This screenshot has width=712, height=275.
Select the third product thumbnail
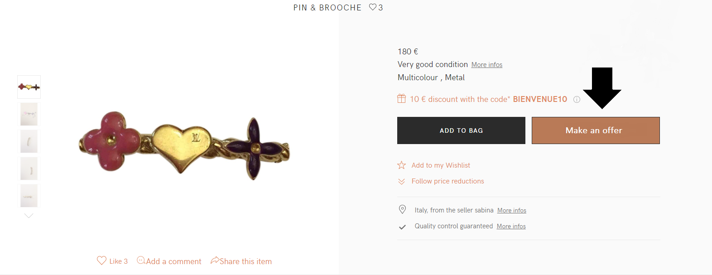click(x=29, y=141)
